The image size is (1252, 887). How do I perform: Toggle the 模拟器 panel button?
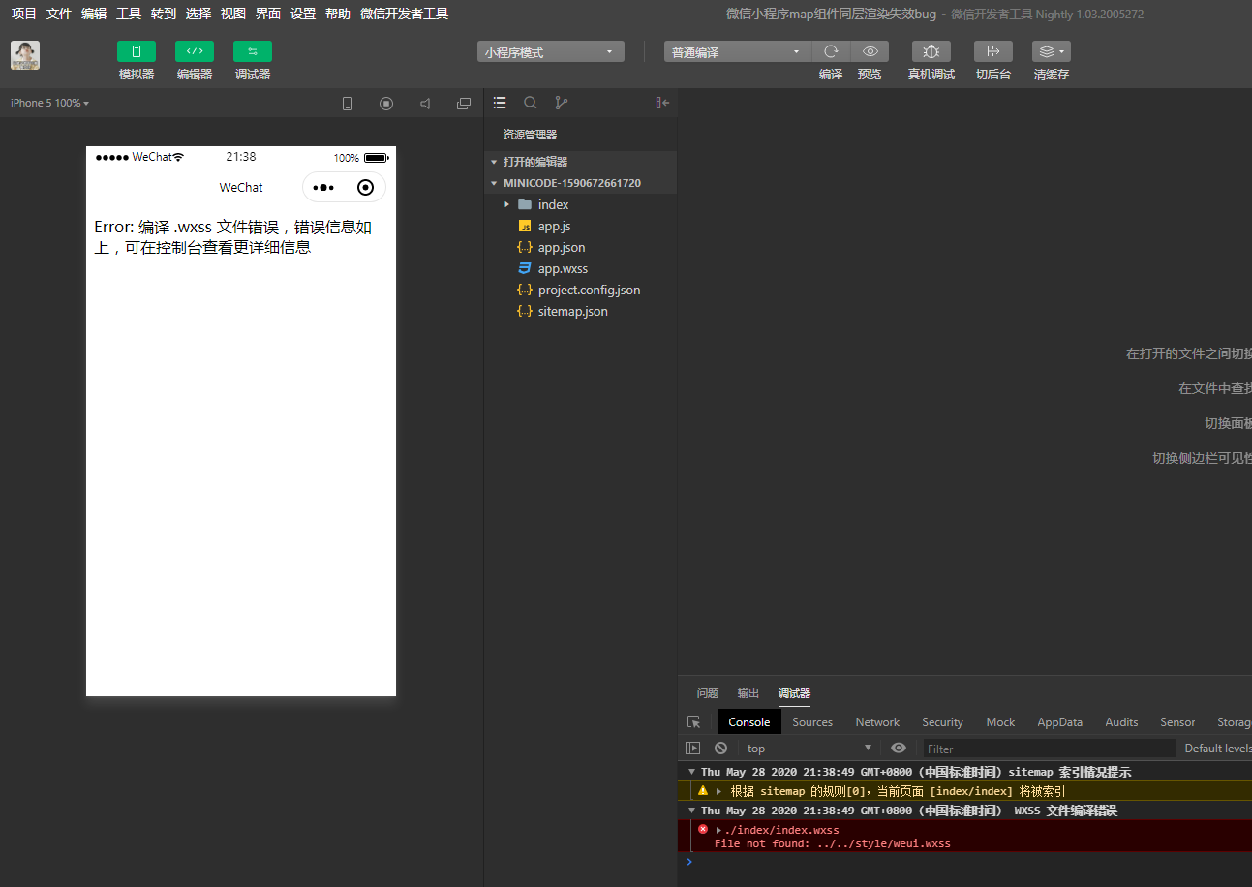point(137,51)
